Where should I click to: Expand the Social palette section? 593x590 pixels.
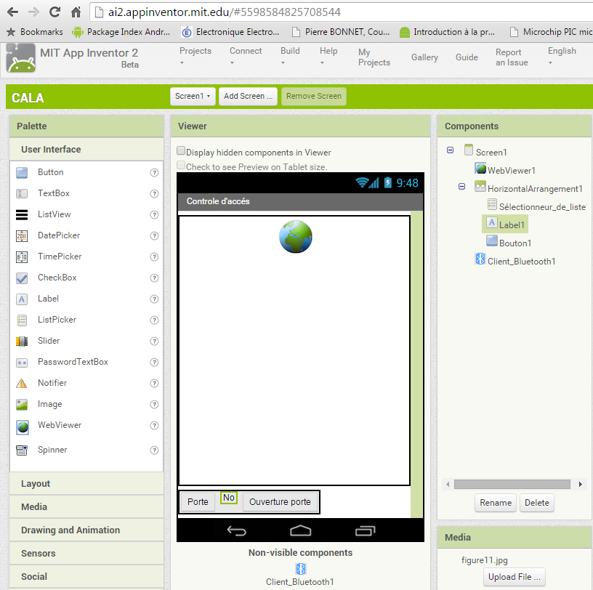[86, 576]
